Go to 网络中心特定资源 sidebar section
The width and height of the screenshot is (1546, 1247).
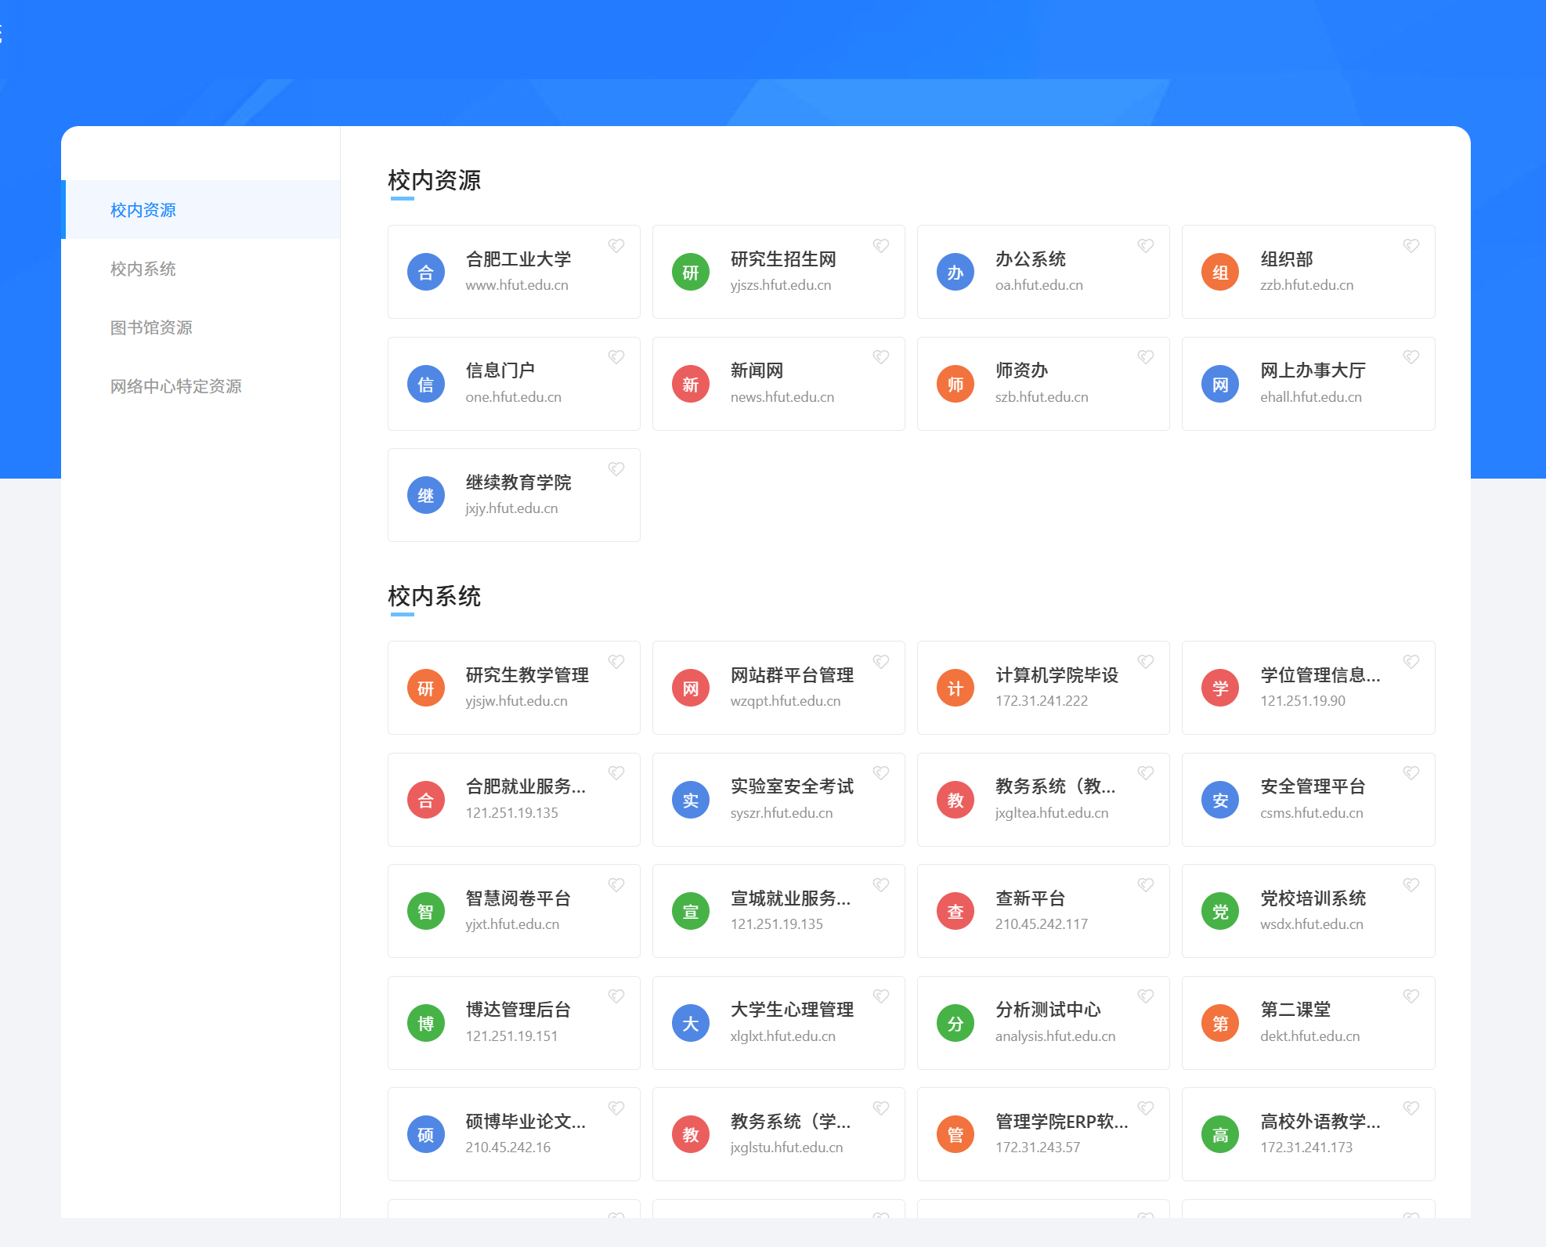click(175, 386)
